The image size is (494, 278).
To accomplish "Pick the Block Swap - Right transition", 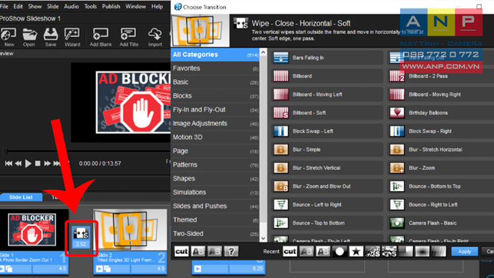I will (441, 131).
